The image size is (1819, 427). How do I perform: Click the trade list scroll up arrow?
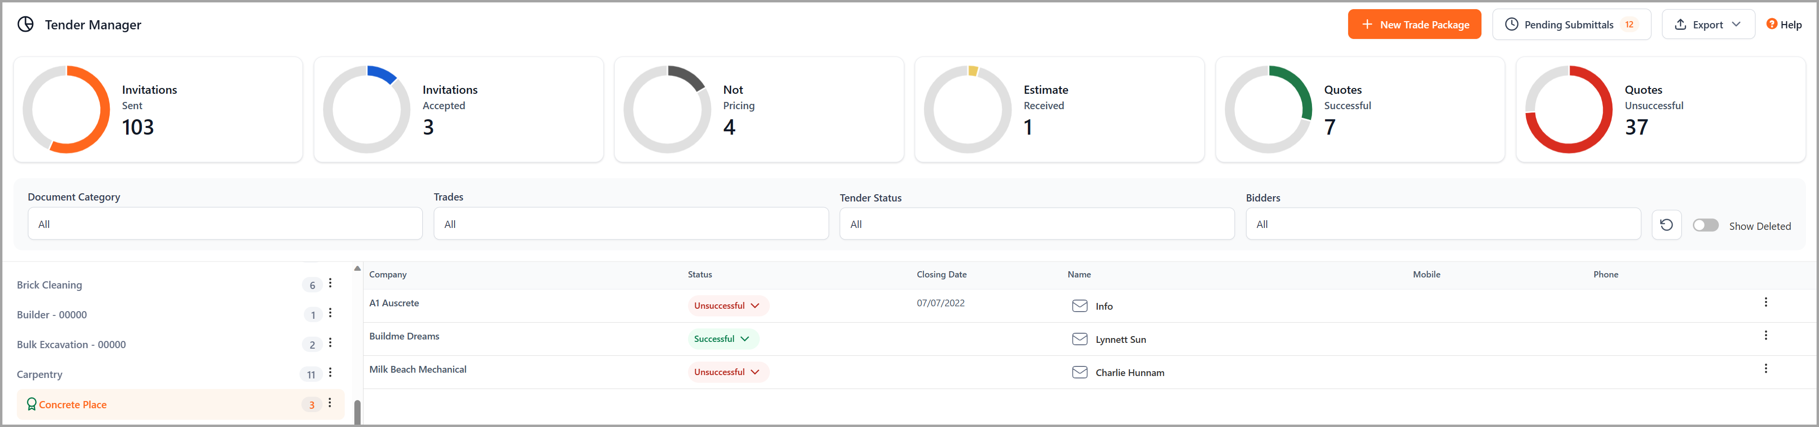tap(357, 268)
